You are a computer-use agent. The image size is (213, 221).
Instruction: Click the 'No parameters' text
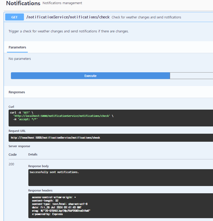pyautogui.click(x=20, y=59)
